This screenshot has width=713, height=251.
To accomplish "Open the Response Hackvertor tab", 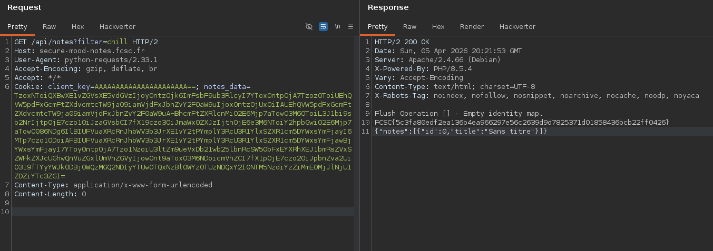I will coord(517,26).
